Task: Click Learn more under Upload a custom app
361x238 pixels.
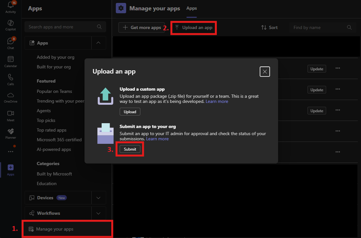Action: (x=217, y=101)
